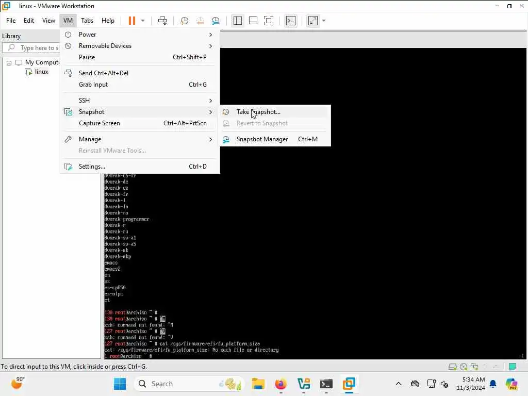The width and height of the screenshot is (528, 396).
Task: Expand the SSH submenu
Action: coord(140,101)
